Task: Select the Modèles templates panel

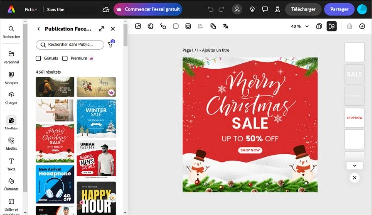Action: 11,123
